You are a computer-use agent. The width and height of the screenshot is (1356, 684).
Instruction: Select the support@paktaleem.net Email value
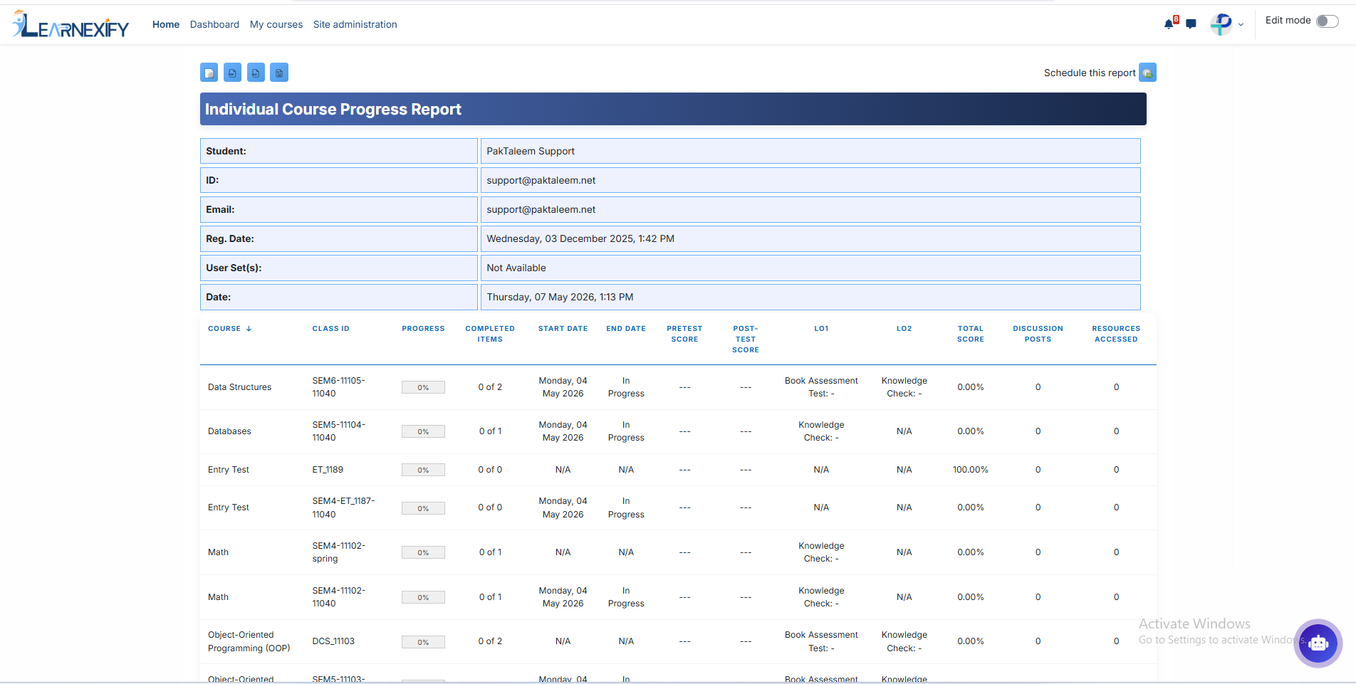pyautogui.click(x=541, y=209)
